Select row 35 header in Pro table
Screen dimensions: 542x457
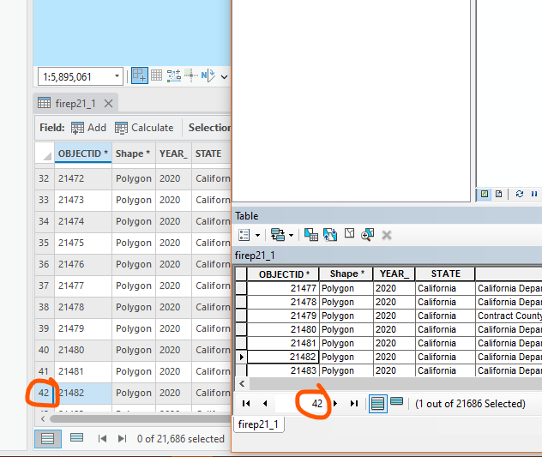click(45, 243)
